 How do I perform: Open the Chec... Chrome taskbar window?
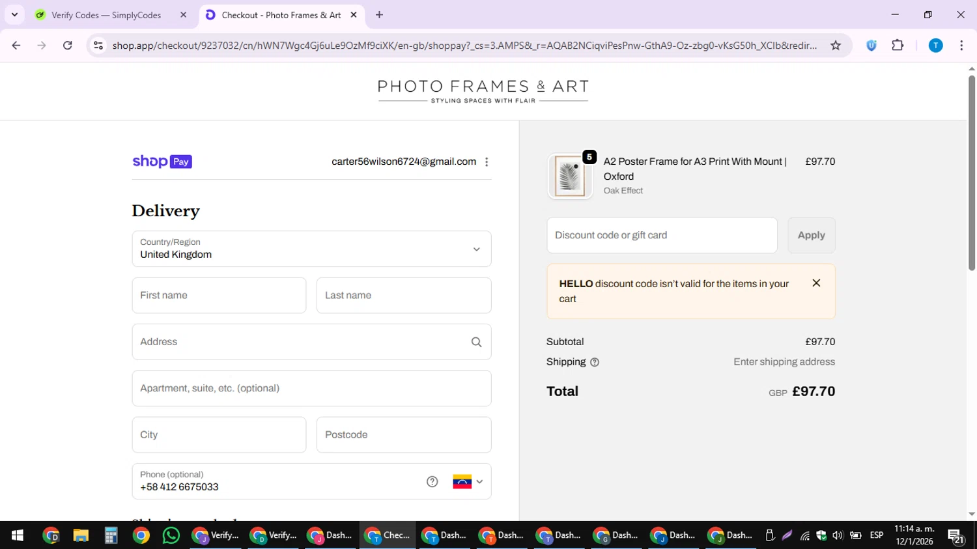pos(387,535)
